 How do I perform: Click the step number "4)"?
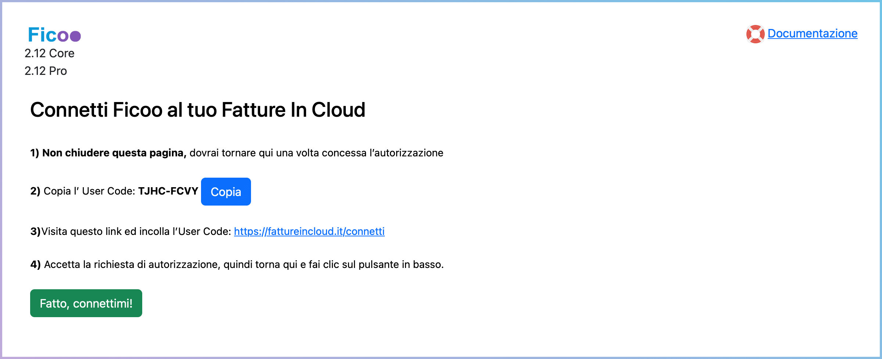35,264
